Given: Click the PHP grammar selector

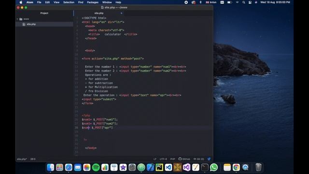Looking at the screenshot, I should click(173, 159).
